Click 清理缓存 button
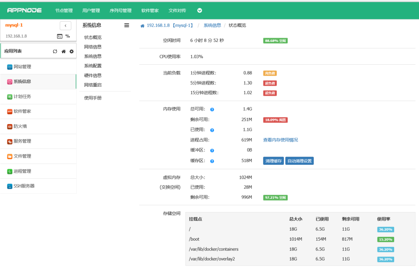This screenshot has height=269, width=419. tap(274, 161)
